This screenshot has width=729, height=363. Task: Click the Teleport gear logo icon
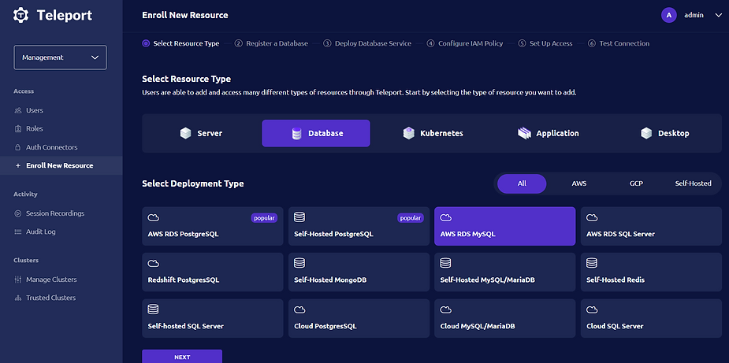pos(21,15)
